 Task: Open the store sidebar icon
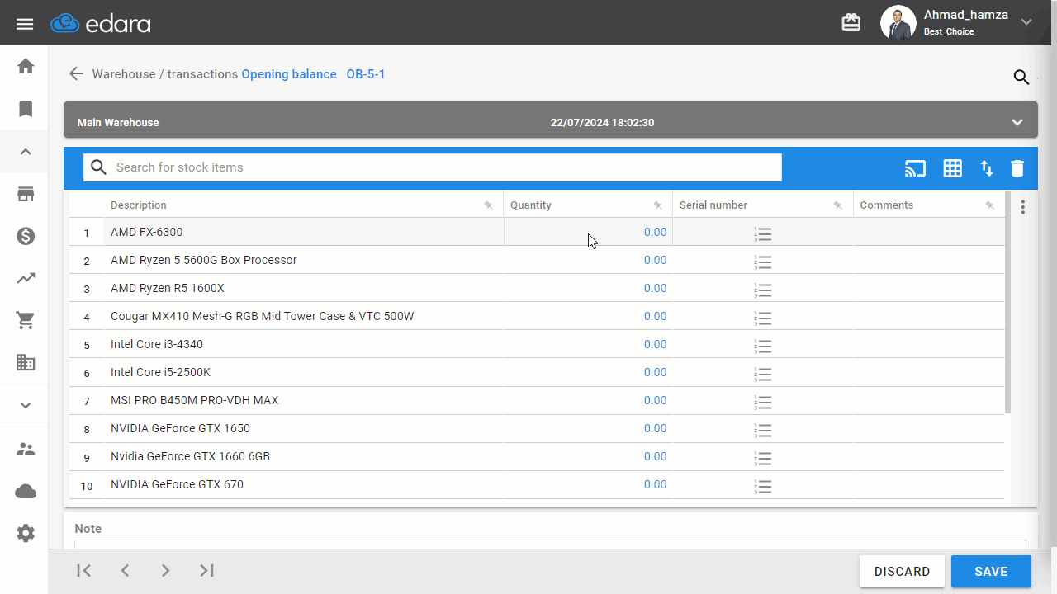pyautogui.click(x=26, y=195)
